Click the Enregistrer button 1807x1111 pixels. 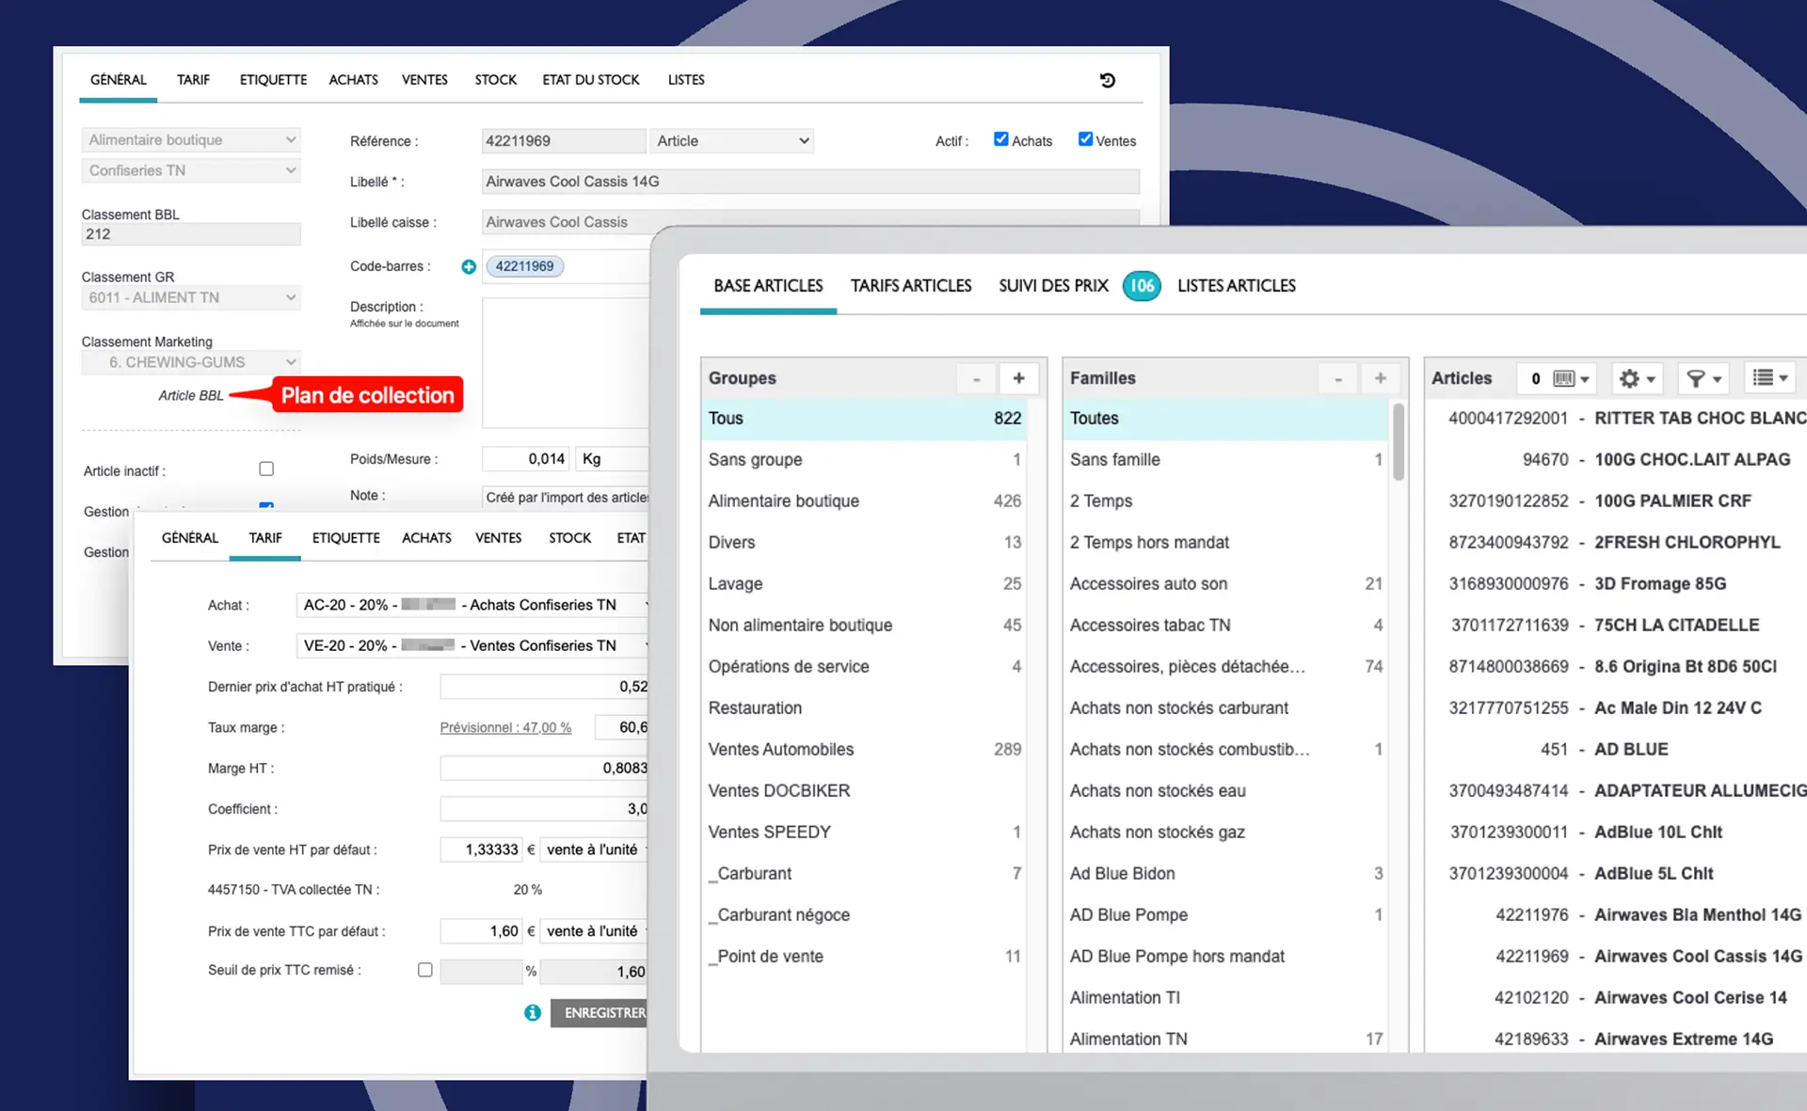click(601, 1013)
